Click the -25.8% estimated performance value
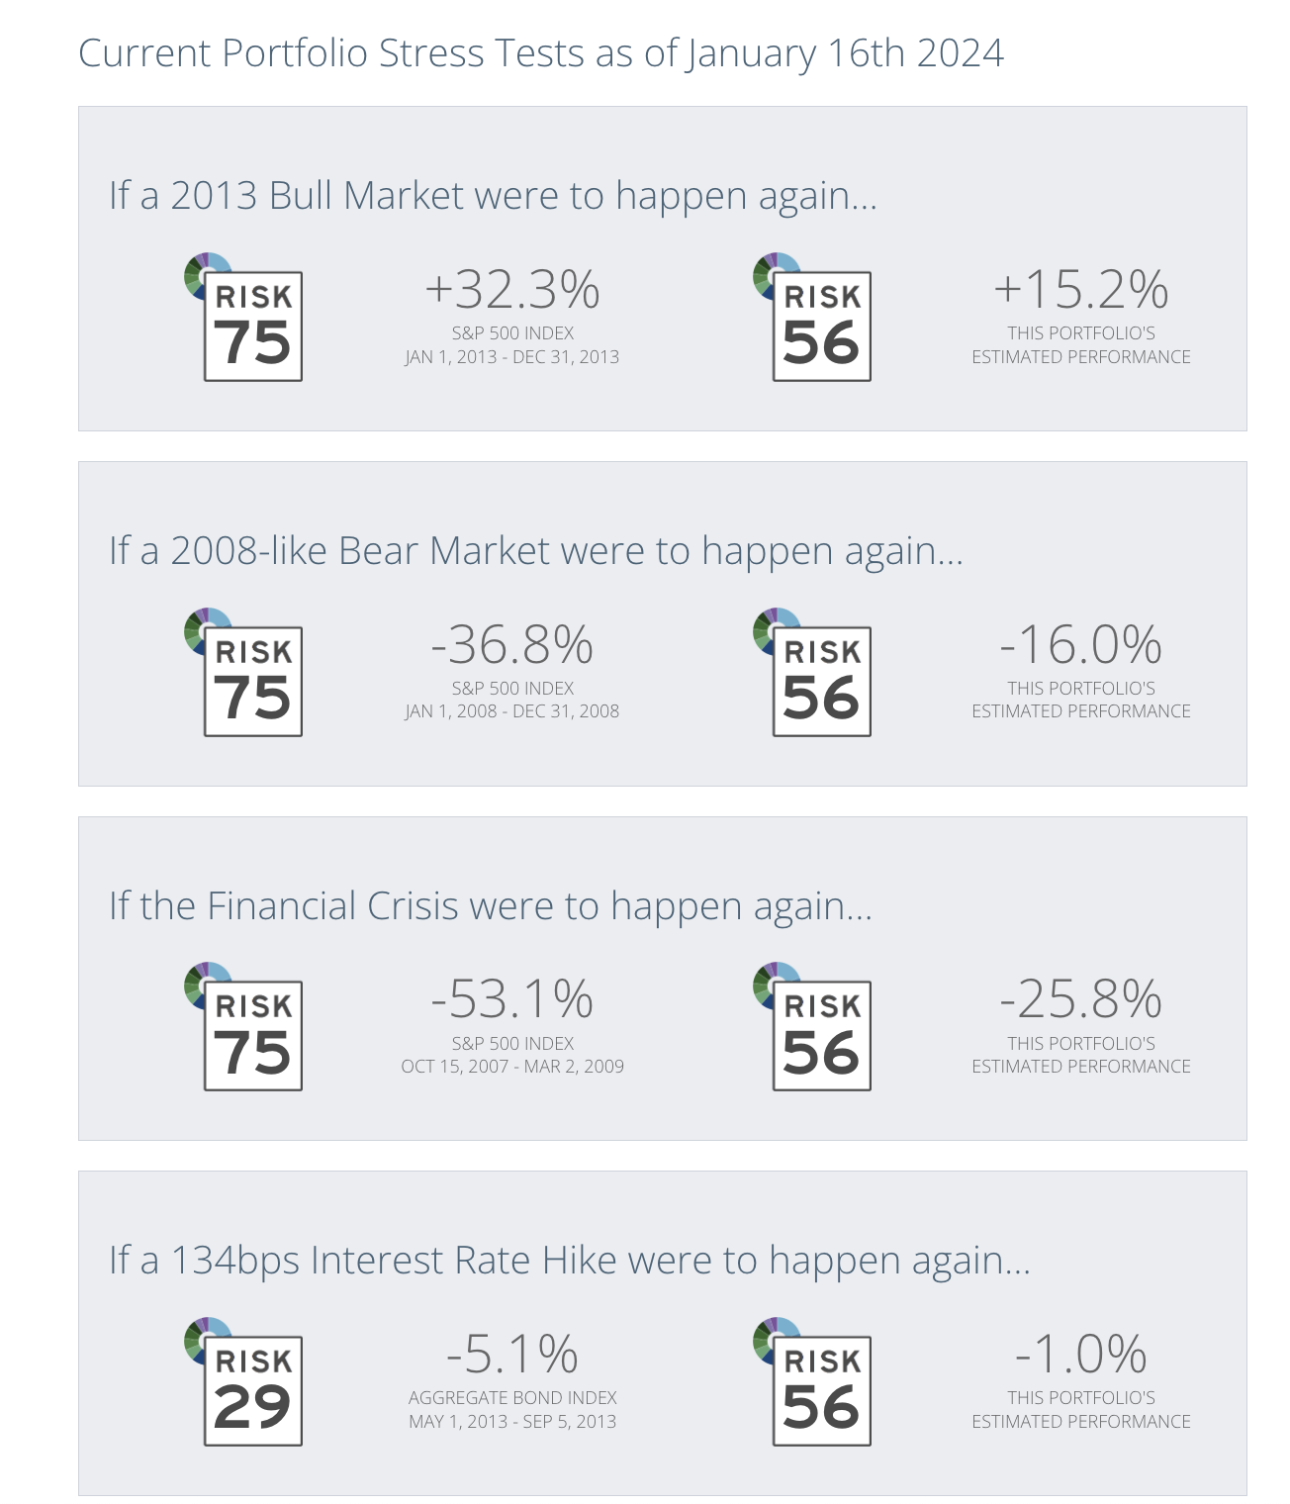This screenshot has height=1504, width=1290. (x=1080, y=998)
